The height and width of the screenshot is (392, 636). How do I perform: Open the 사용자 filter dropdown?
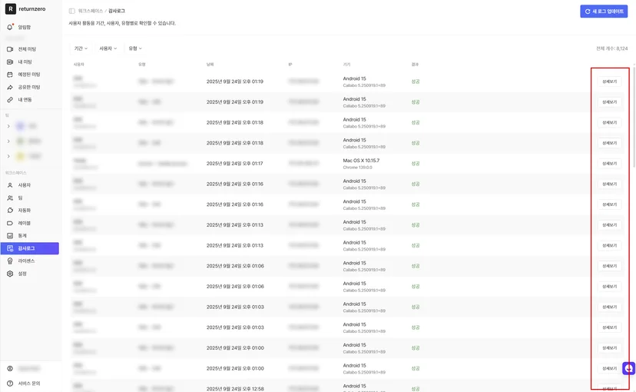(x=108, y=48)
